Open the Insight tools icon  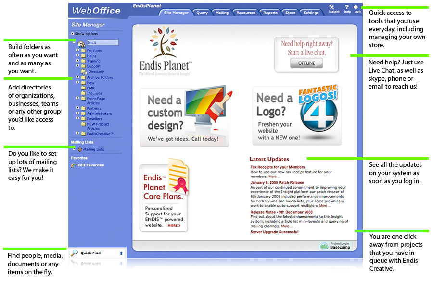point(332,7)
